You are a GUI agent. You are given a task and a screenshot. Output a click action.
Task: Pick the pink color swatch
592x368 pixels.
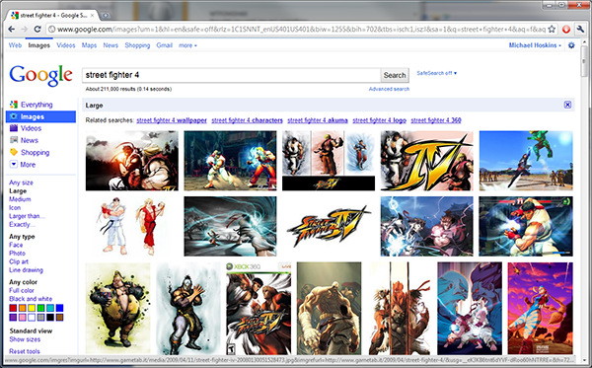click(23, 318)
